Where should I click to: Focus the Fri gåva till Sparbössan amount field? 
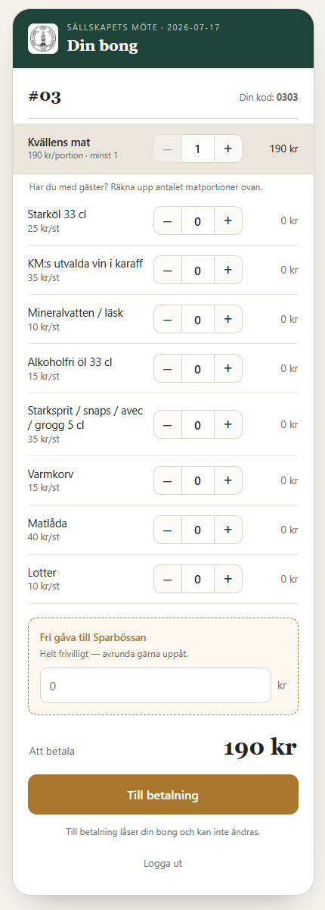tap(156, 686)
